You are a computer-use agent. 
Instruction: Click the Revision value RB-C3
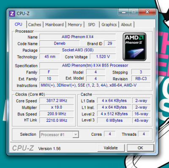click(x=141, y=78)
